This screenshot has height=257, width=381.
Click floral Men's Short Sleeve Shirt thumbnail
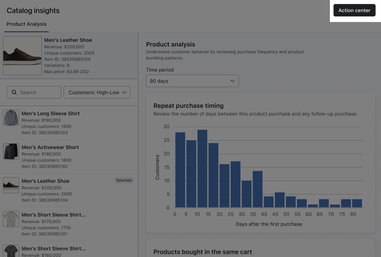click(x=11, y=219)
